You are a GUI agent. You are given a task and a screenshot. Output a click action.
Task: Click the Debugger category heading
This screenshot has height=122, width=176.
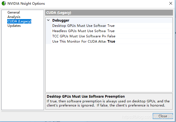(61, 20)
